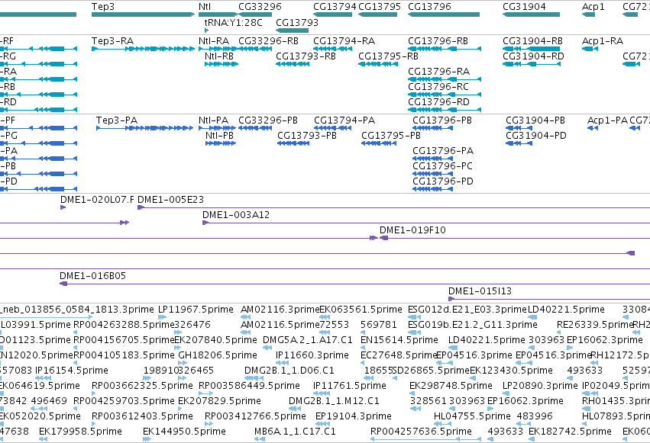Click the CG33296-RB transcript label
650x443 pixels.
(x=269, y=41)
